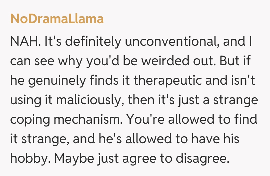Open the NoDramaLlama user profile

coord(57,19)
